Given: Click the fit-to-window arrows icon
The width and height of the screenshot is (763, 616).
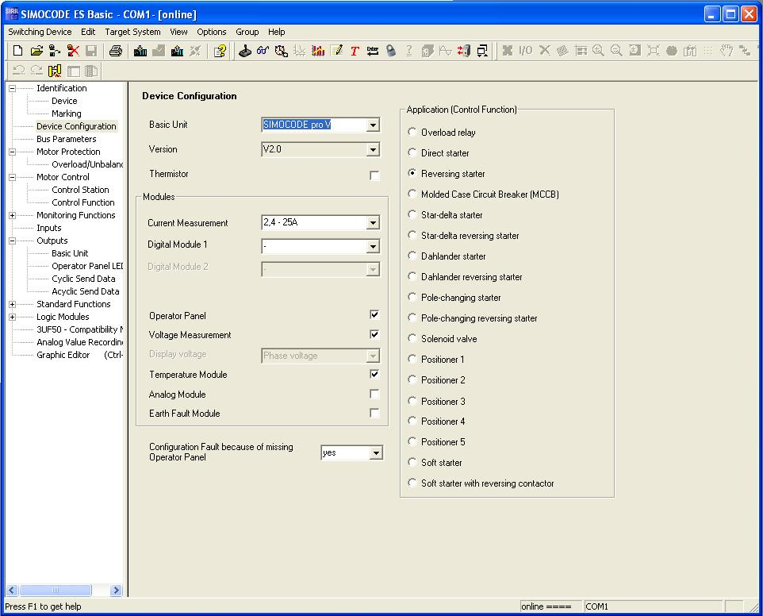Looking at the screenshot, I should pos(653,51).
